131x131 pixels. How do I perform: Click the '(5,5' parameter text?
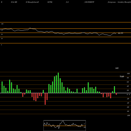(67, 2)
